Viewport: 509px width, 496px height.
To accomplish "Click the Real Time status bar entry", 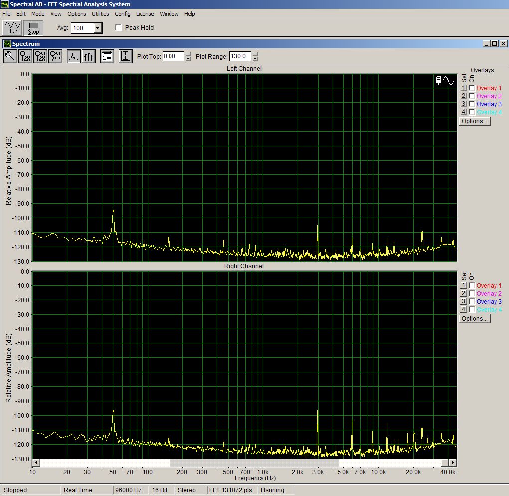I will (87, 490).
